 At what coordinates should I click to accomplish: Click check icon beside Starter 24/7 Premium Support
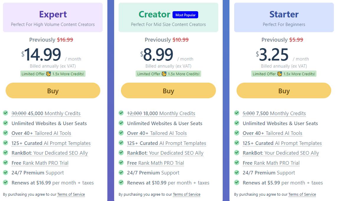tap(237, 172)
